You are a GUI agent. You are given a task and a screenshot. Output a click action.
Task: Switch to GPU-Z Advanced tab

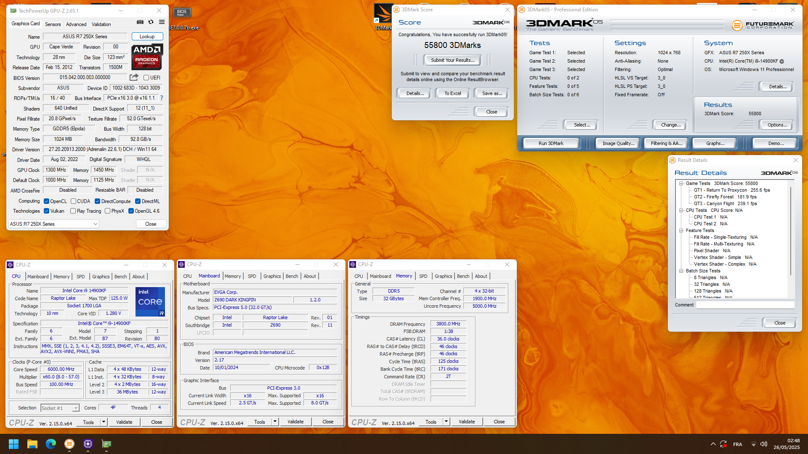[x=76, y=24]
